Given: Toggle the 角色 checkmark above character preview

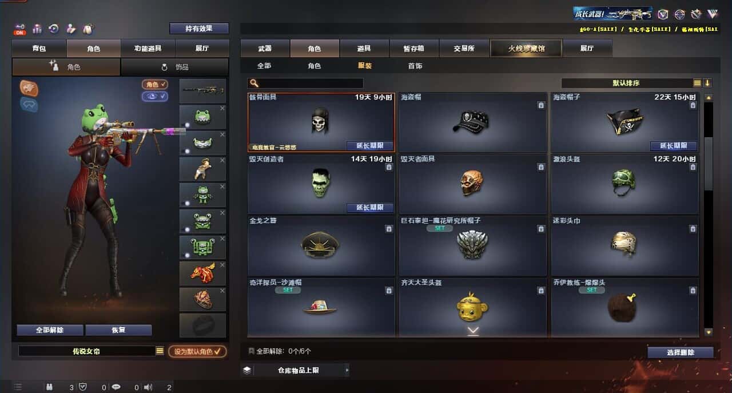Looking at the screenshot, I should 155,85.
